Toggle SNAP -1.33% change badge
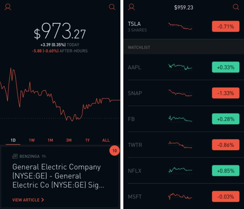The image size is (244, 209). [226, 93]
